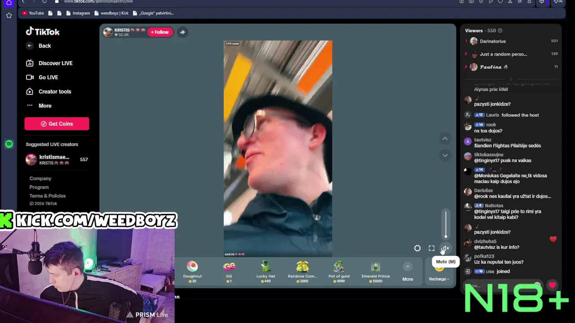575x323 pixels.
Task: Open commenter rook's profile
Action: pos(491,125)
